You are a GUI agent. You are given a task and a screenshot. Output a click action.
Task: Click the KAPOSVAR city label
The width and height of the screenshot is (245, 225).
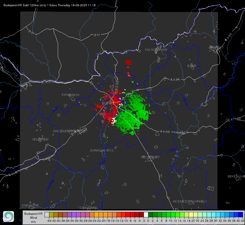[x=30, y=205]
